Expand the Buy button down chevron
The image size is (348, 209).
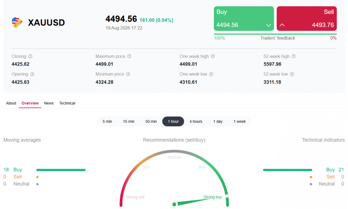(x=269, y=25)
